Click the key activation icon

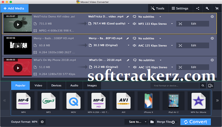(207, 8)
